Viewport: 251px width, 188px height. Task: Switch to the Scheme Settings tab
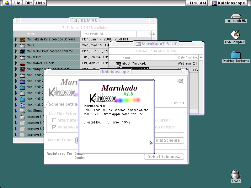63,104
